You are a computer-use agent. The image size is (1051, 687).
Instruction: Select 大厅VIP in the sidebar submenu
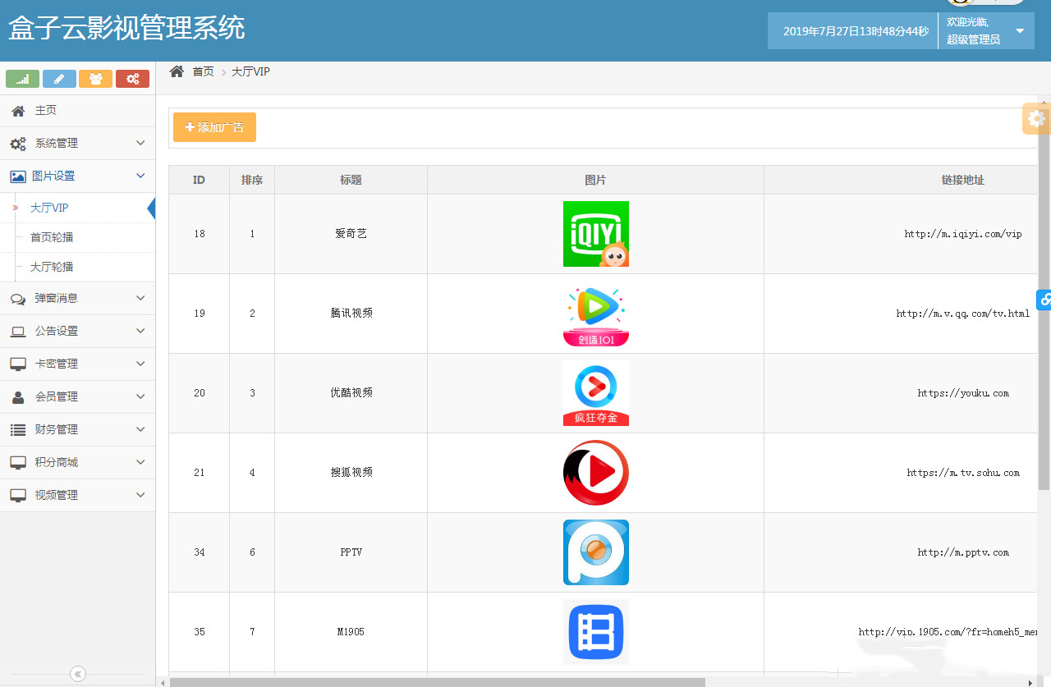click(49, 208)
